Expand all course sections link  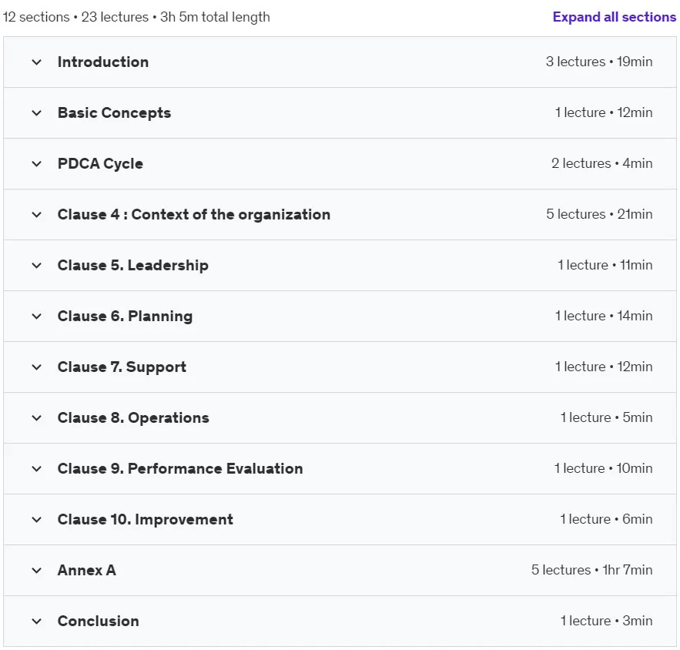pos(614,17)
